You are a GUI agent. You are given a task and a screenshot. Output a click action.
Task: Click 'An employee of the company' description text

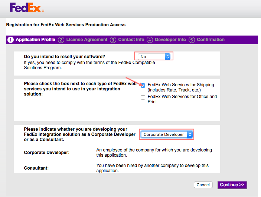(x=154, y=153)
